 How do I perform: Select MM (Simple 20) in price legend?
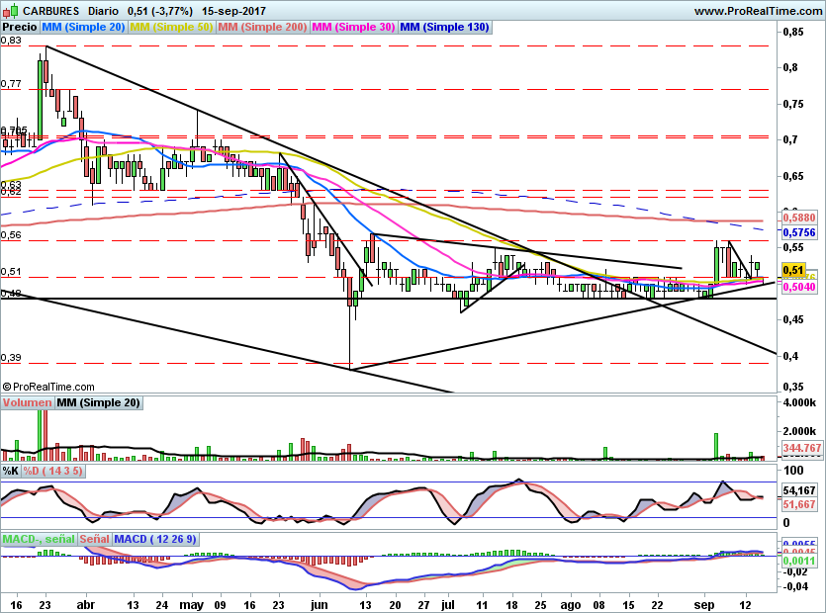(83, 27)
